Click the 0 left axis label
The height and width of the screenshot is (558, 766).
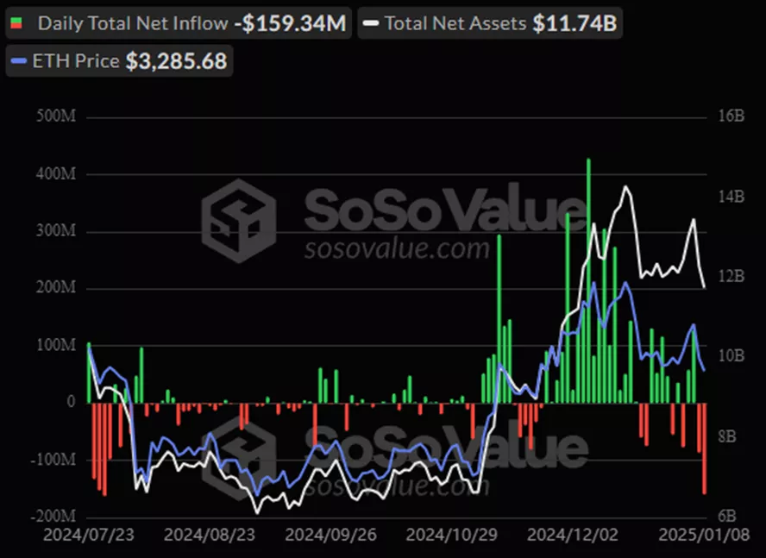(72, 402)
